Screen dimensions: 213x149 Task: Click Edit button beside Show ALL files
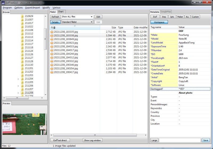pos(98,17)
